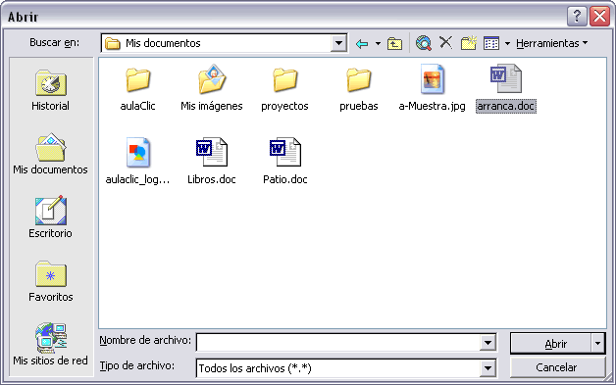
Task: Select the Mis imágenes folder
Action: [x=211, y=89]
